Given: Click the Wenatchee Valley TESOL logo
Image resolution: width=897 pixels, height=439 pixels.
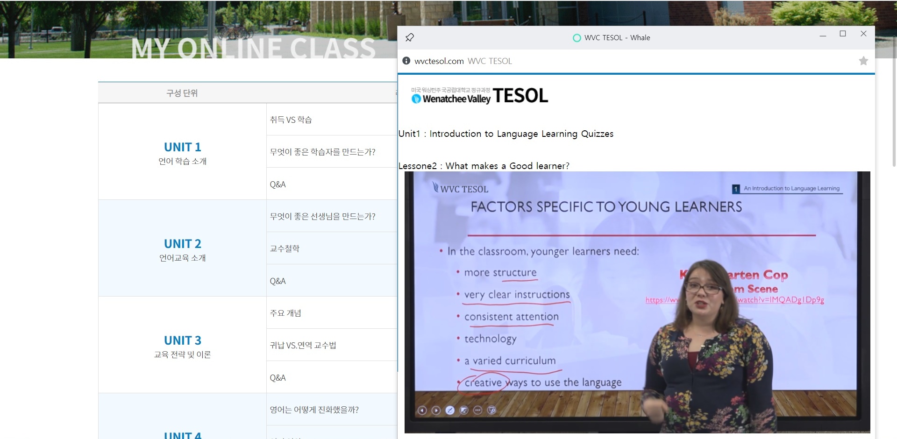Looking at the screenshot, I should (479, 96).
